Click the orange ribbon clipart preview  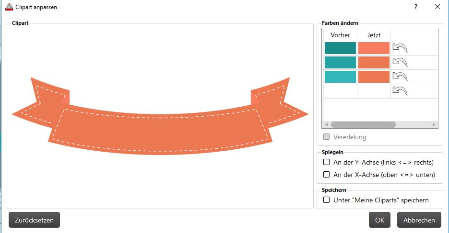point(160,129)
